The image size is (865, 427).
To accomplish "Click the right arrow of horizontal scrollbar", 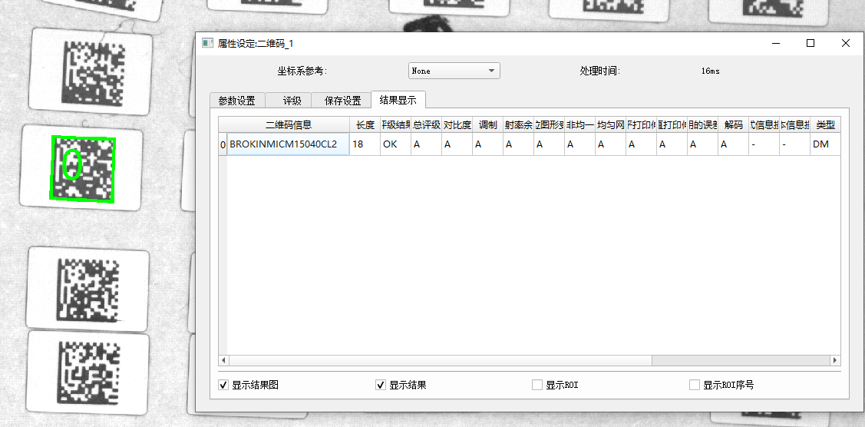I will pyautogui.click(x=835, y=360).
